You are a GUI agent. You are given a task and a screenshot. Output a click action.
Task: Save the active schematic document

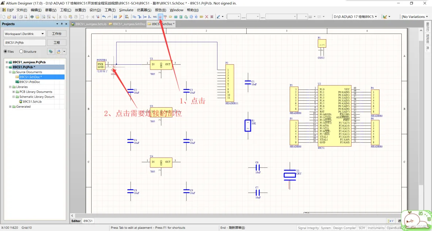[14, 17]
